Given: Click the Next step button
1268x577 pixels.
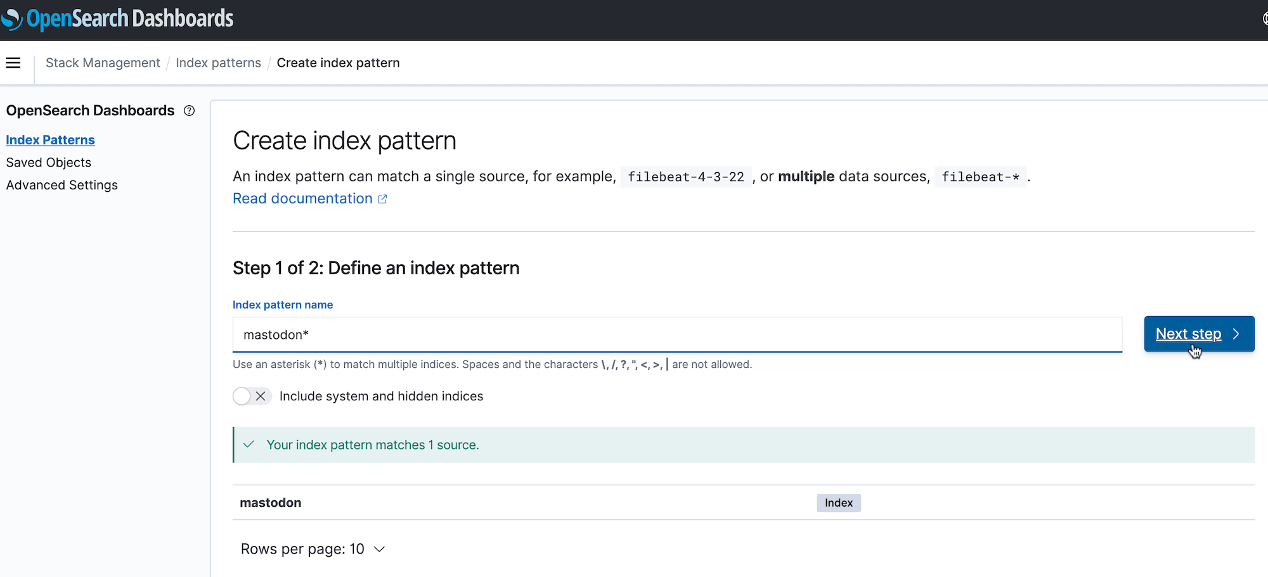Looking at the screenshot, I should [1199, 334].
